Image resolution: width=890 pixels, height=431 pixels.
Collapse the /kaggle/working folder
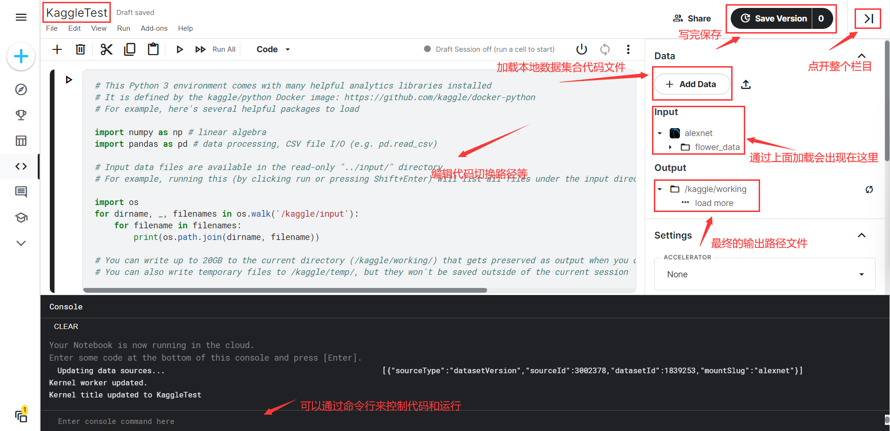click(x=659, y=189)
